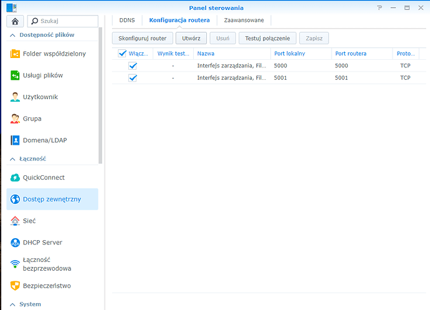Viewport: 430px width, 310px height.
Task: Select Sieć label in sidebar
Action: [29, 221]
